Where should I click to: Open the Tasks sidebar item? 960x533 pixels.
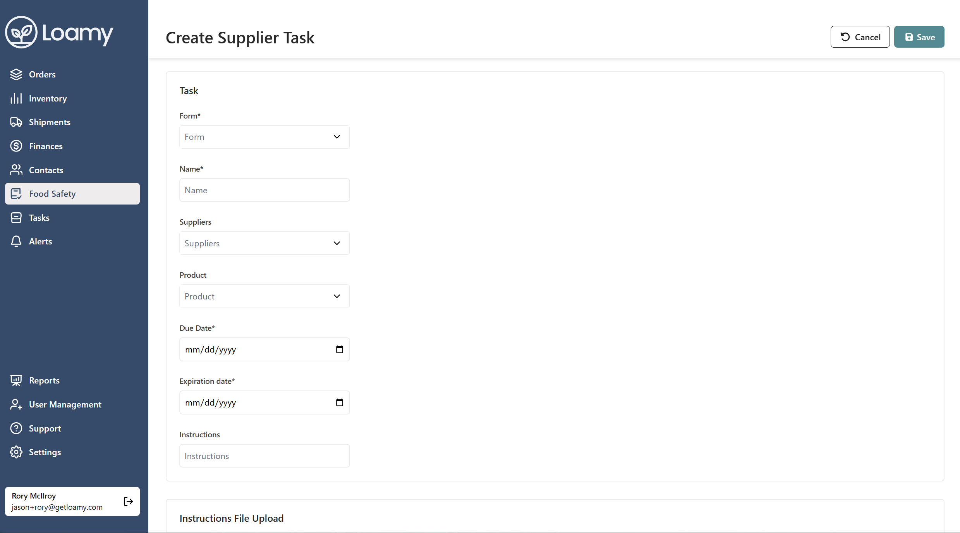point(39,218)
